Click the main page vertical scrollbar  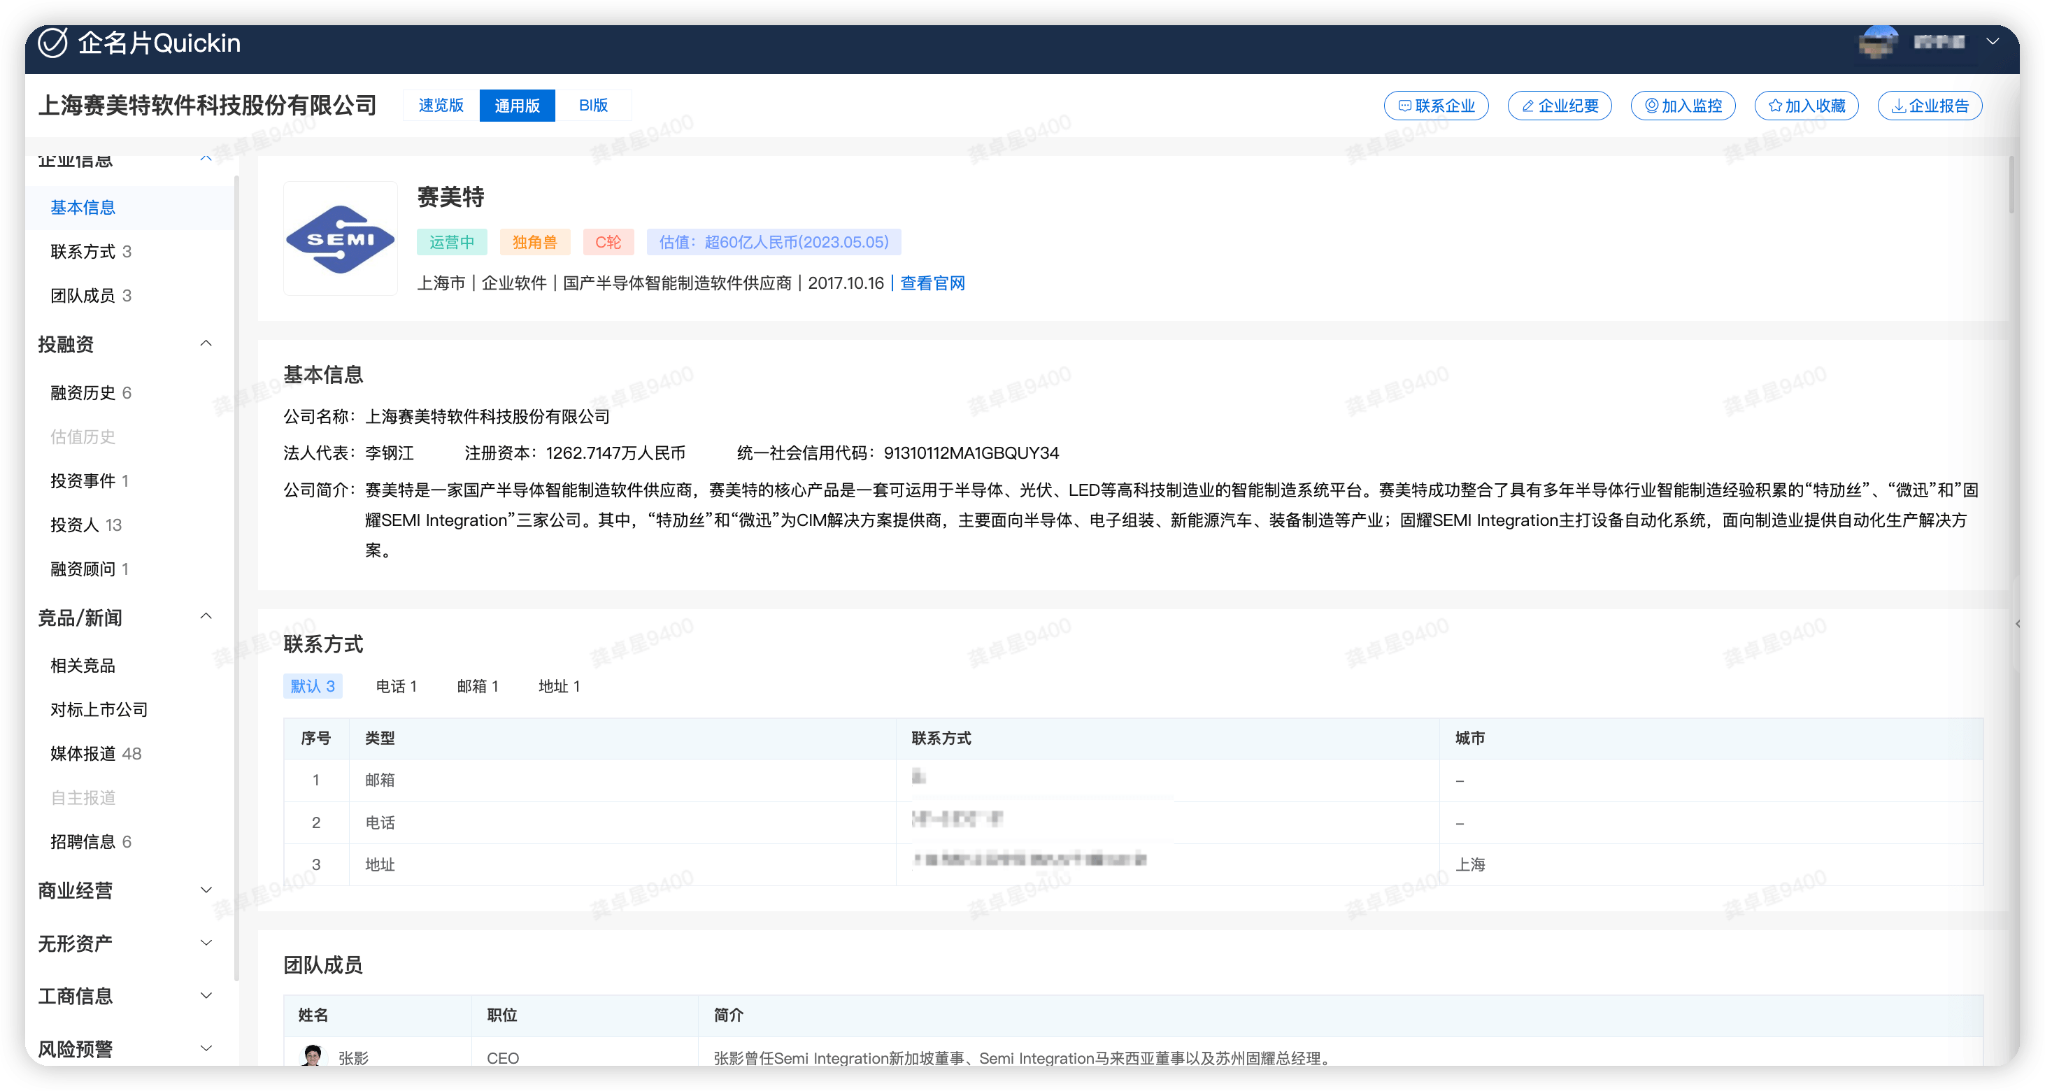pyautogui.click(x=2011, y=184)
